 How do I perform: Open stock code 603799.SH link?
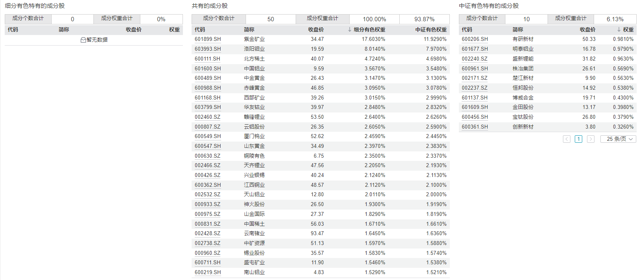click(x=208, y=107)
